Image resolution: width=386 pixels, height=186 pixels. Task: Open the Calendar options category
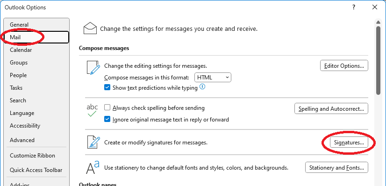tap(36, 50)
